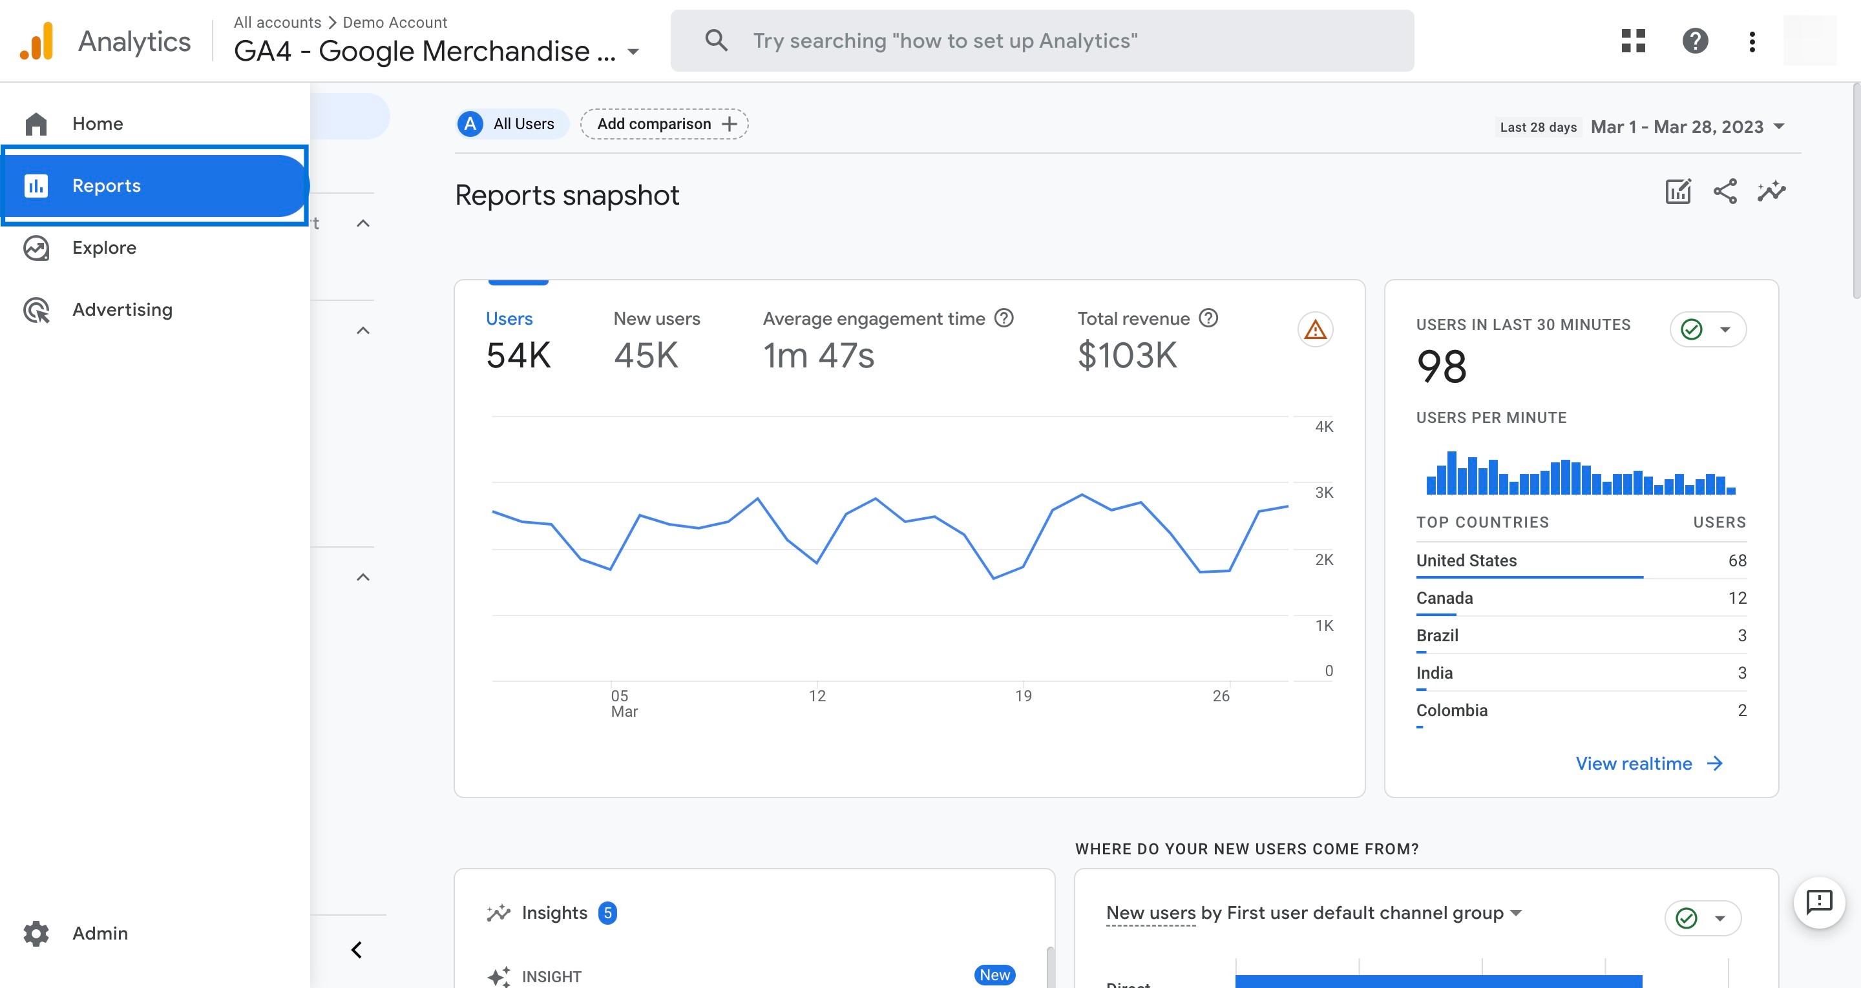Click the United States country row

(1581, 561)
